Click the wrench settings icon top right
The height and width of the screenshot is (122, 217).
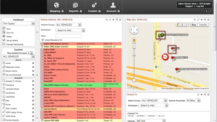coord(206,11)
